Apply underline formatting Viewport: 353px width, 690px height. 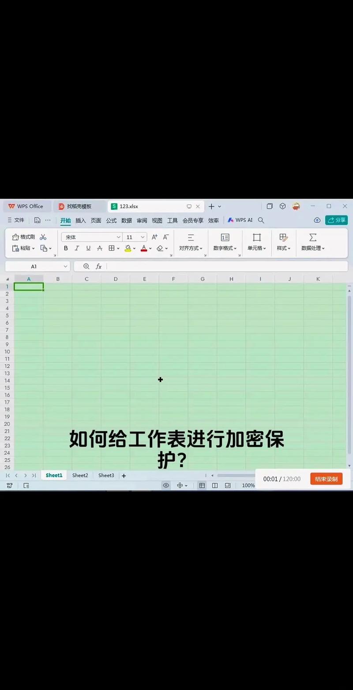pos(88,248)
